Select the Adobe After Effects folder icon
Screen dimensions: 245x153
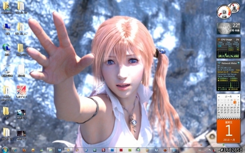pyautogui.click(x=7, y=93)
